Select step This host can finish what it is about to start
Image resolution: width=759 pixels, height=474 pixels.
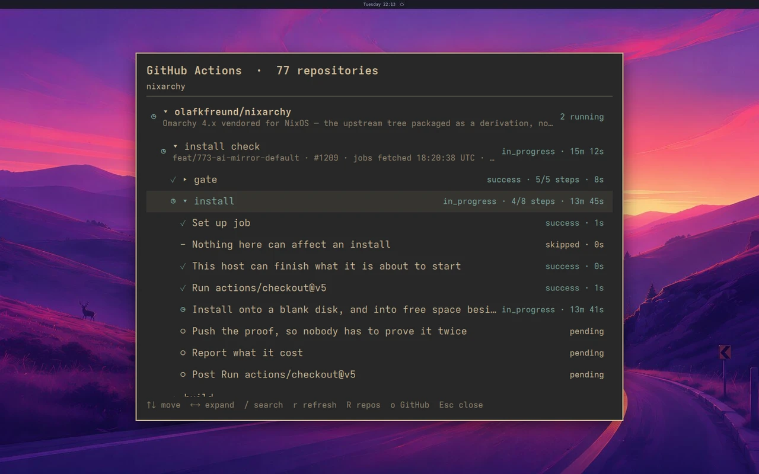pos(379,266)
